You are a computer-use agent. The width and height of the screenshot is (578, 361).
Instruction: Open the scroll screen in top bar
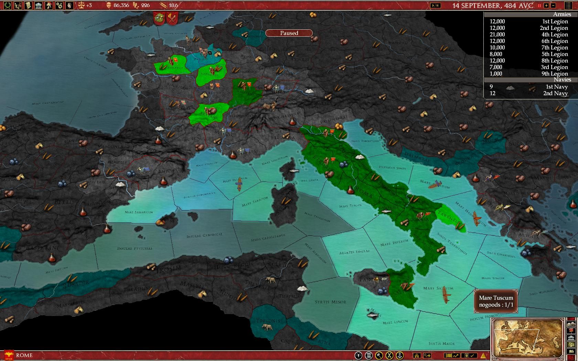28,5
